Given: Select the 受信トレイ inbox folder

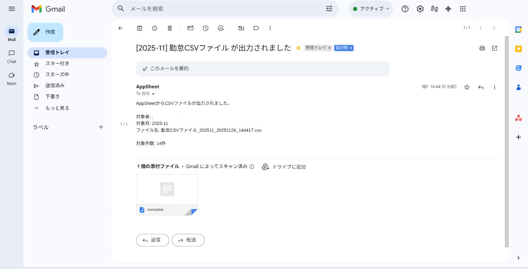Looking at the screenshot, I should (x=67, y=53).
